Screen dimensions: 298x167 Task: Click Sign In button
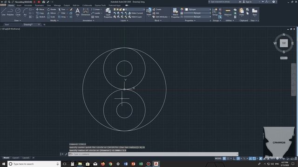point(247,2)
